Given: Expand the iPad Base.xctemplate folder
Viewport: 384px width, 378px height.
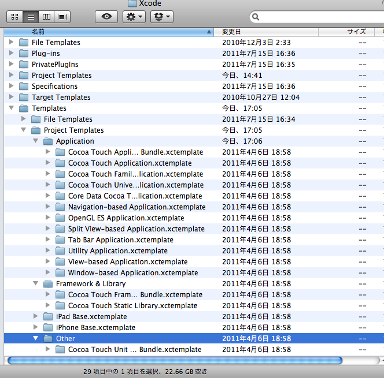Looking at the screenshot, I should 35,316.
